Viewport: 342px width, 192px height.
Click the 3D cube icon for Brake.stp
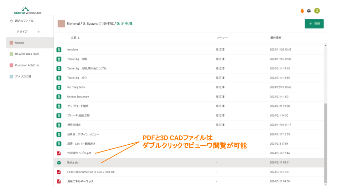click(59, 162)
